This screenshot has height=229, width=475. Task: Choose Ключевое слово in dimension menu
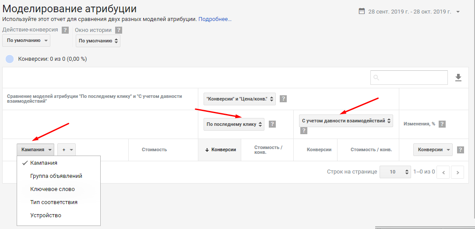pos(53,189)
